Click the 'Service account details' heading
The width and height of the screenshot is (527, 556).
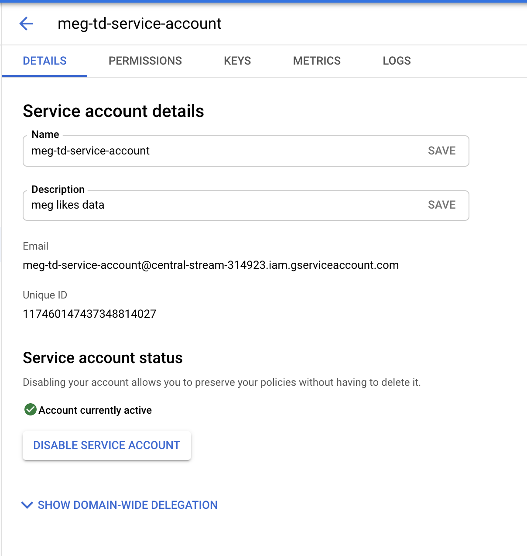(x=113, y=111)
